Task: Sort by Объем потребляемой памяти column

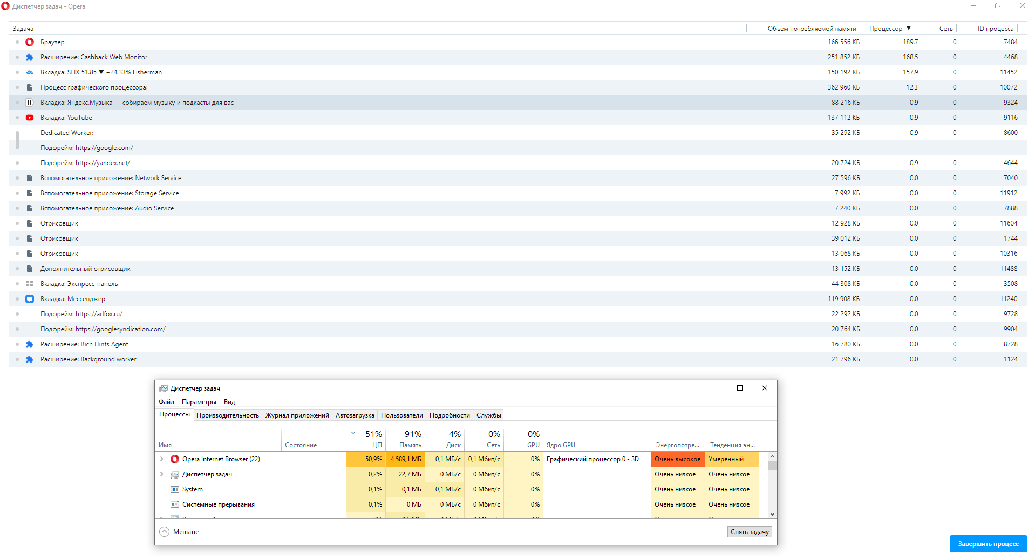Action: pyautogui.click(x=804, y=29)
